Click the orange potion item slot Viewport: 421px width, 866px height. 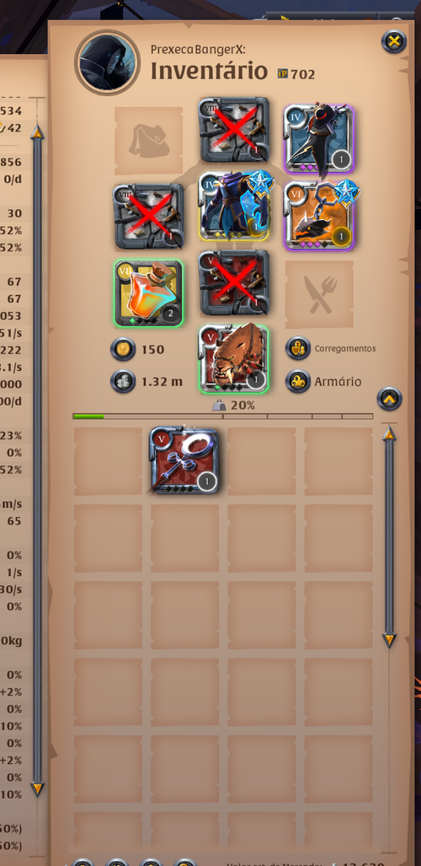[148, 293]
